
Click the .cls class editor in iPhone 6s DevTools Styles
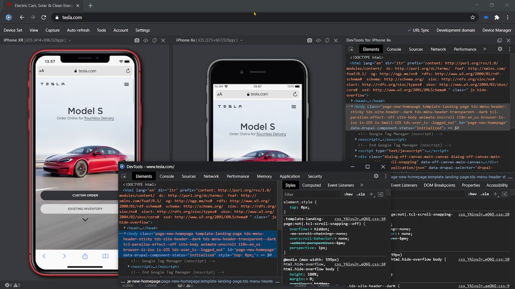[x=485, y=194]
